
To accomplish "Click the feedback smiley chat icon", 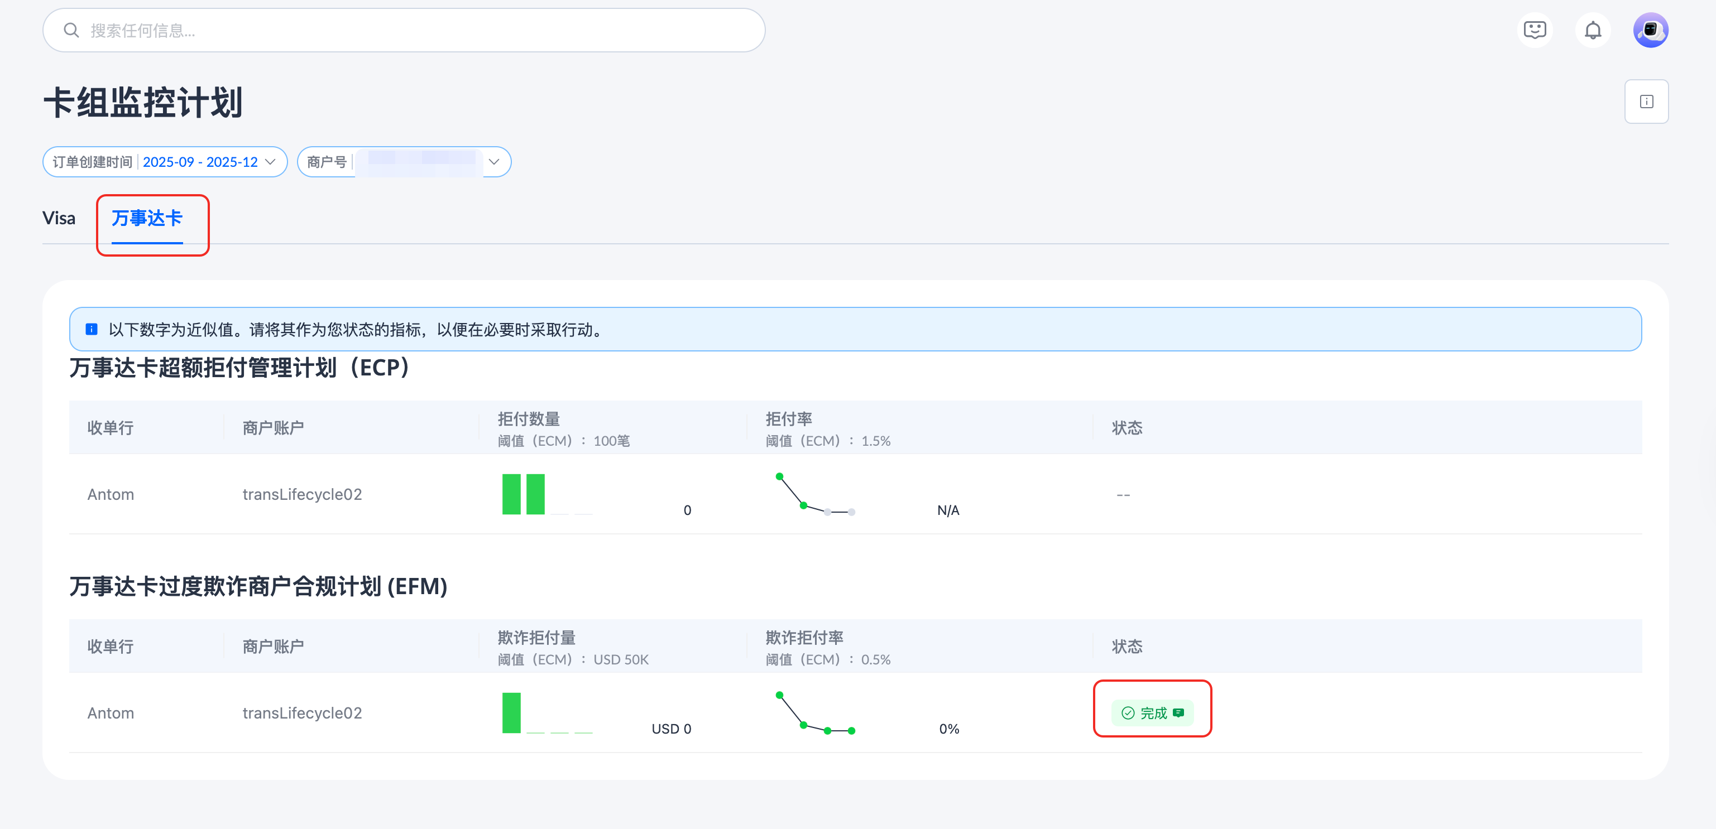I will (1534, 30).
